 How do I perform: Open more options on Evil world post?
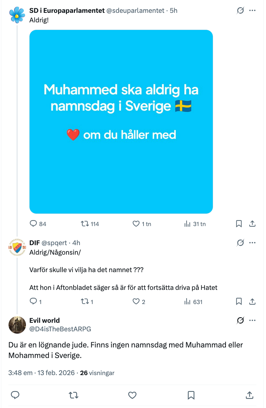252,320
